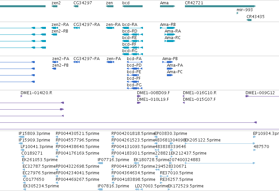The image size is (279, 191).
Task: Select the zen-RA transcript
Action: point(110,28)
